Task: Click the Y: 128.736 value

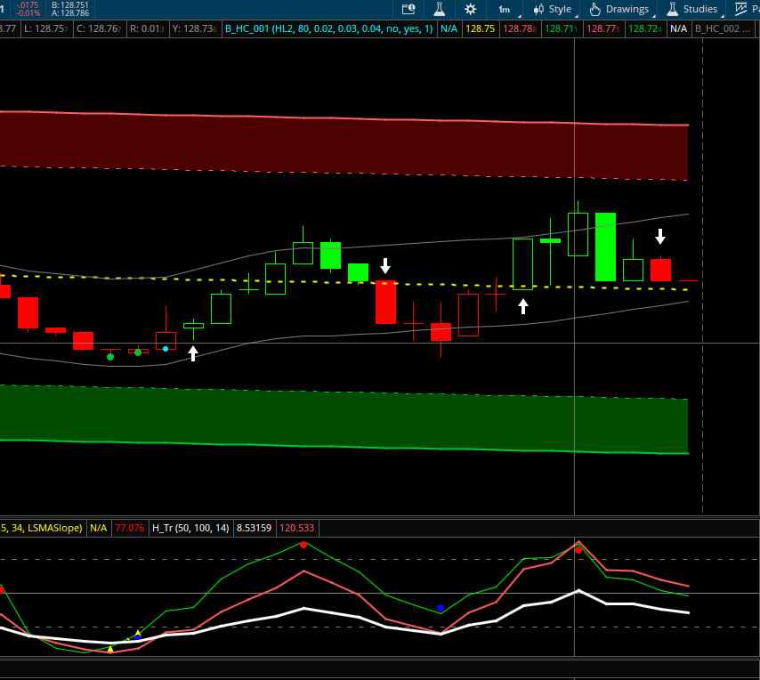Action: point(194,28)
